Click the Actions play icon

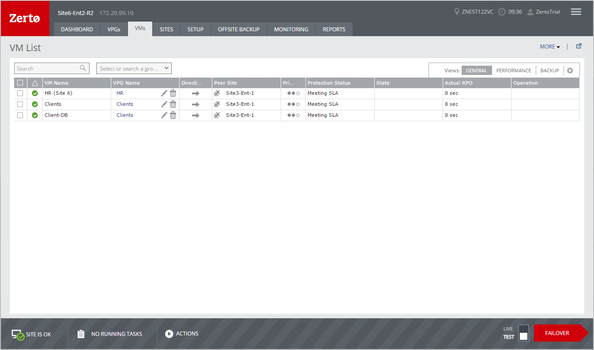[x=169, y=334]
